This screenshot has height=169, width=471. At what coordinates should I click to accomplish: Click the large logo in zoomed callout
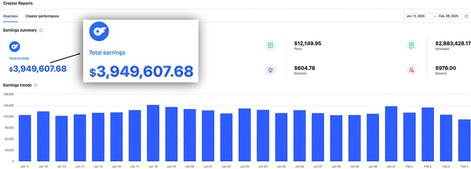(x=99, y=31)
